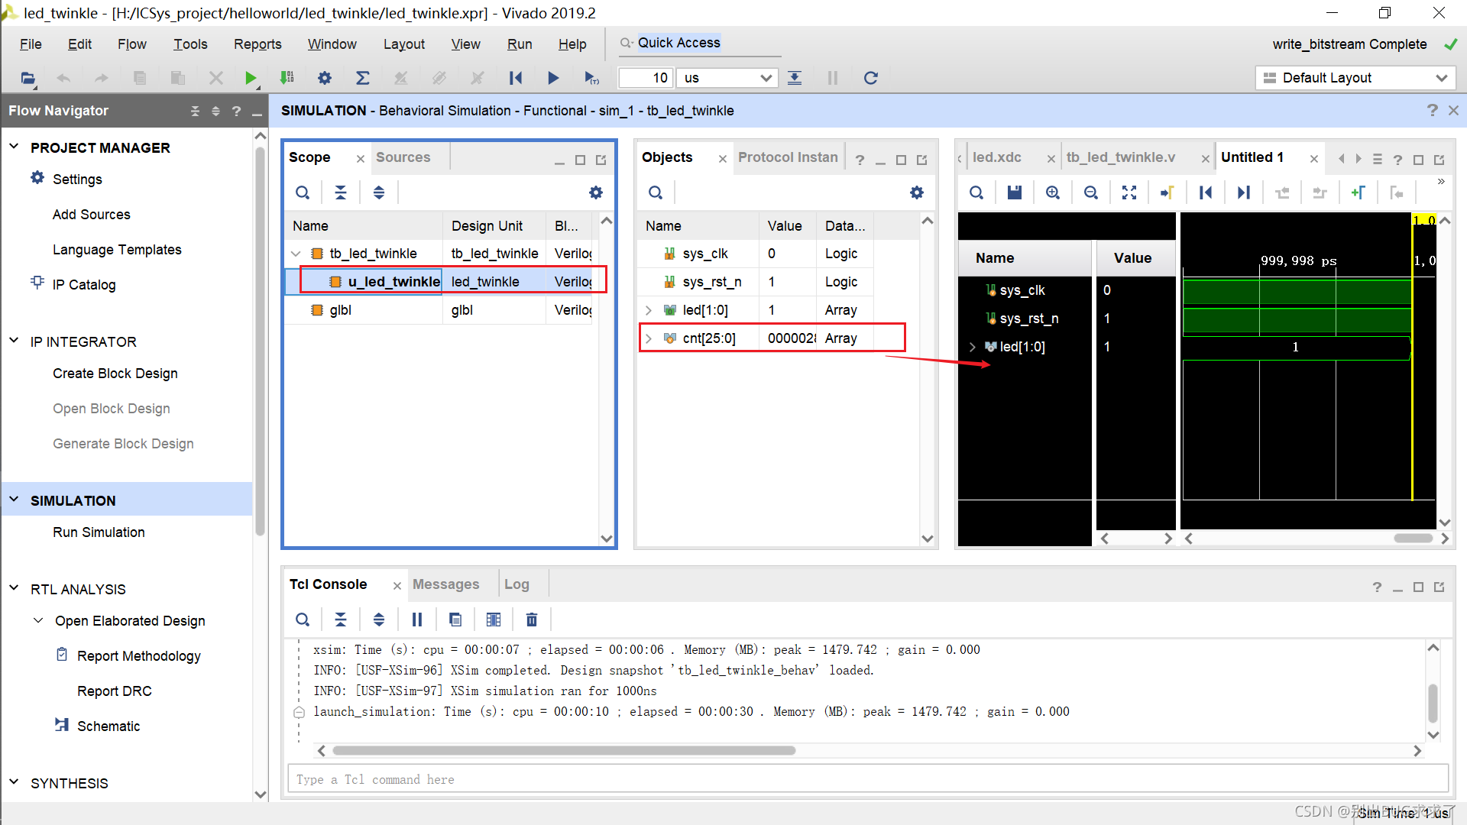Open Scope panel settings gear
1467x825 pixels.
coord(596,192)
